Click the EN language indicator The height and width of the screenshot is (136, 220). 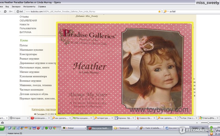click(x=203, y=128)
